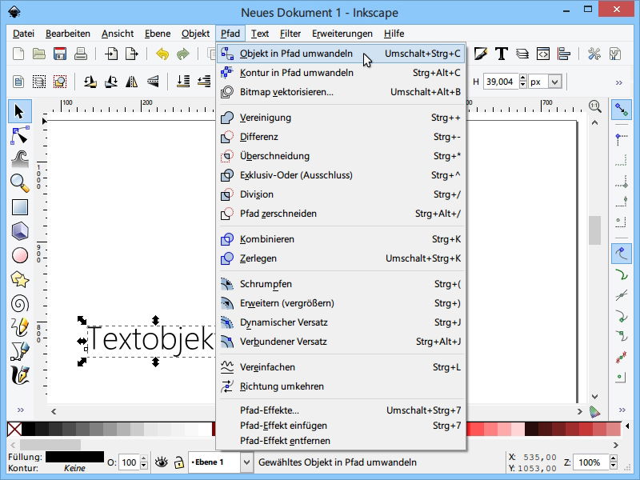Click the zoom percentage field

click(x=591, y=462)
